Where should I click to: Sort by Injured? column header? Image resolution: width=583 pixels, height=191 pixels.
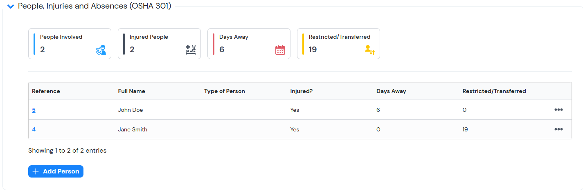301,91
